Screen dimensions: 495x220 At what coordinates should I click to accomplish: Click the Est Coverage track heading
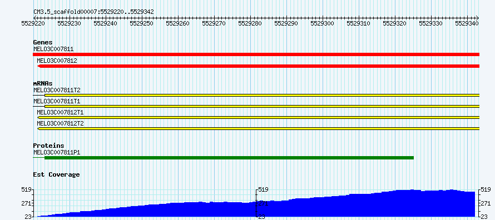pos(57,174)
